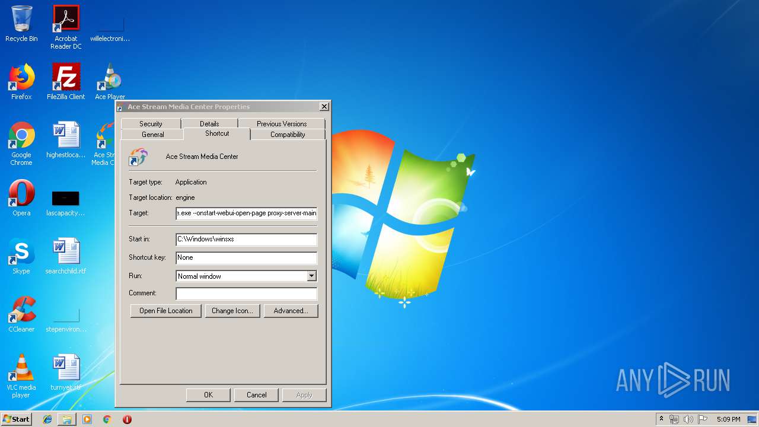This screenshot has width=759, height=427.
Task: Select the VLC media player icon
Action: [x=21, y=377]
